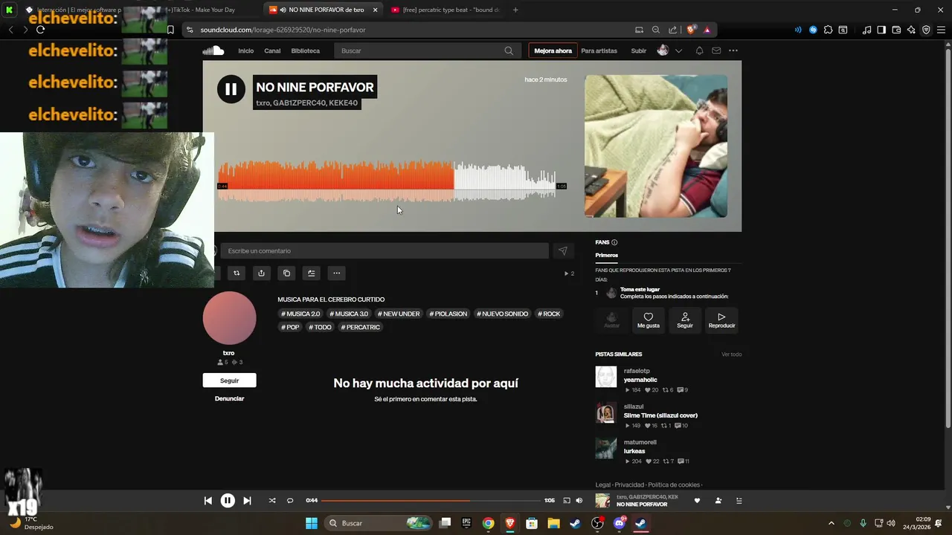Click the Fans info circle icon
The height and width of the screenshot is (535, 952).
click(x=614, y=242)
